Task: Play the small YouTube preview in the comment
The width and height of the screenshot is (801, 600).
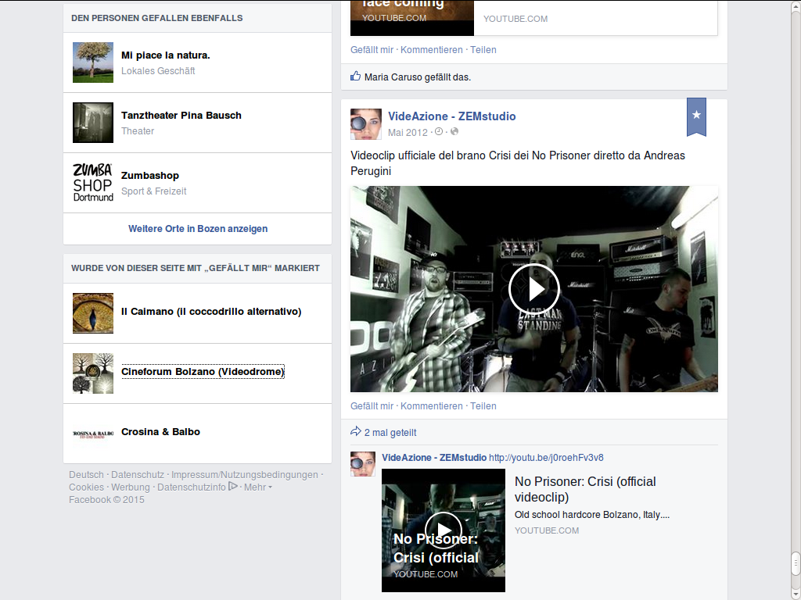Action: pyautogui.click(x=444, y=530)
